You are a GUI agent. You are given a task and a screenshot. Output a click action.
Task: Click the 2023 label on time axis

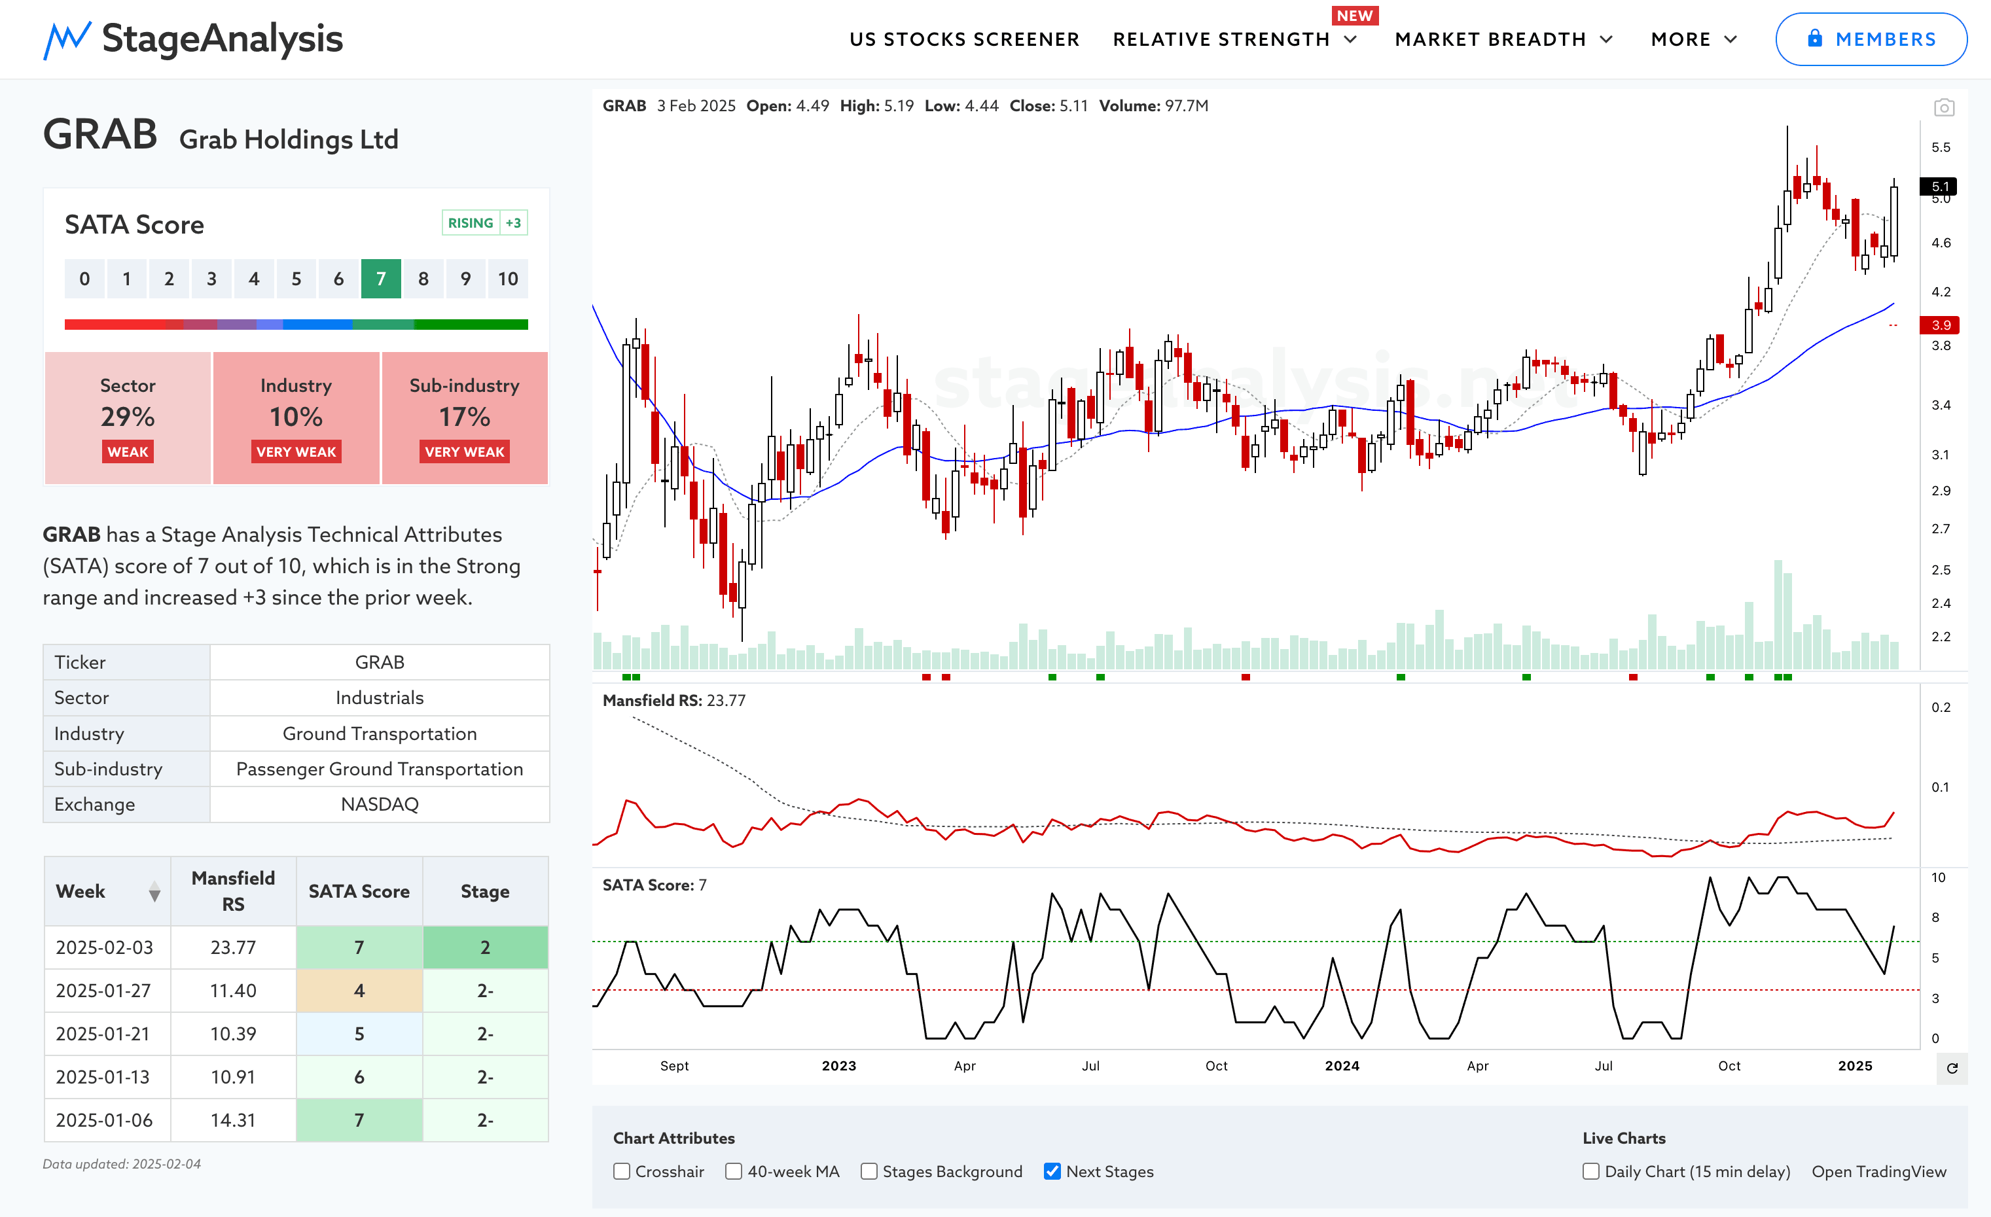pos(838,1066)
